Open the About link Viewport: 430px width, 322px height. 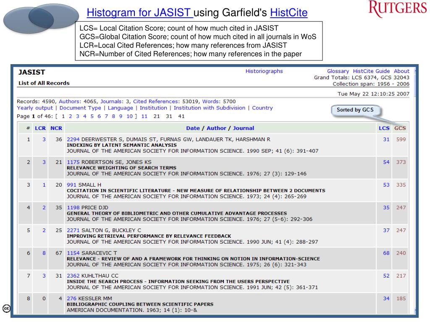(x=401, y=71)
